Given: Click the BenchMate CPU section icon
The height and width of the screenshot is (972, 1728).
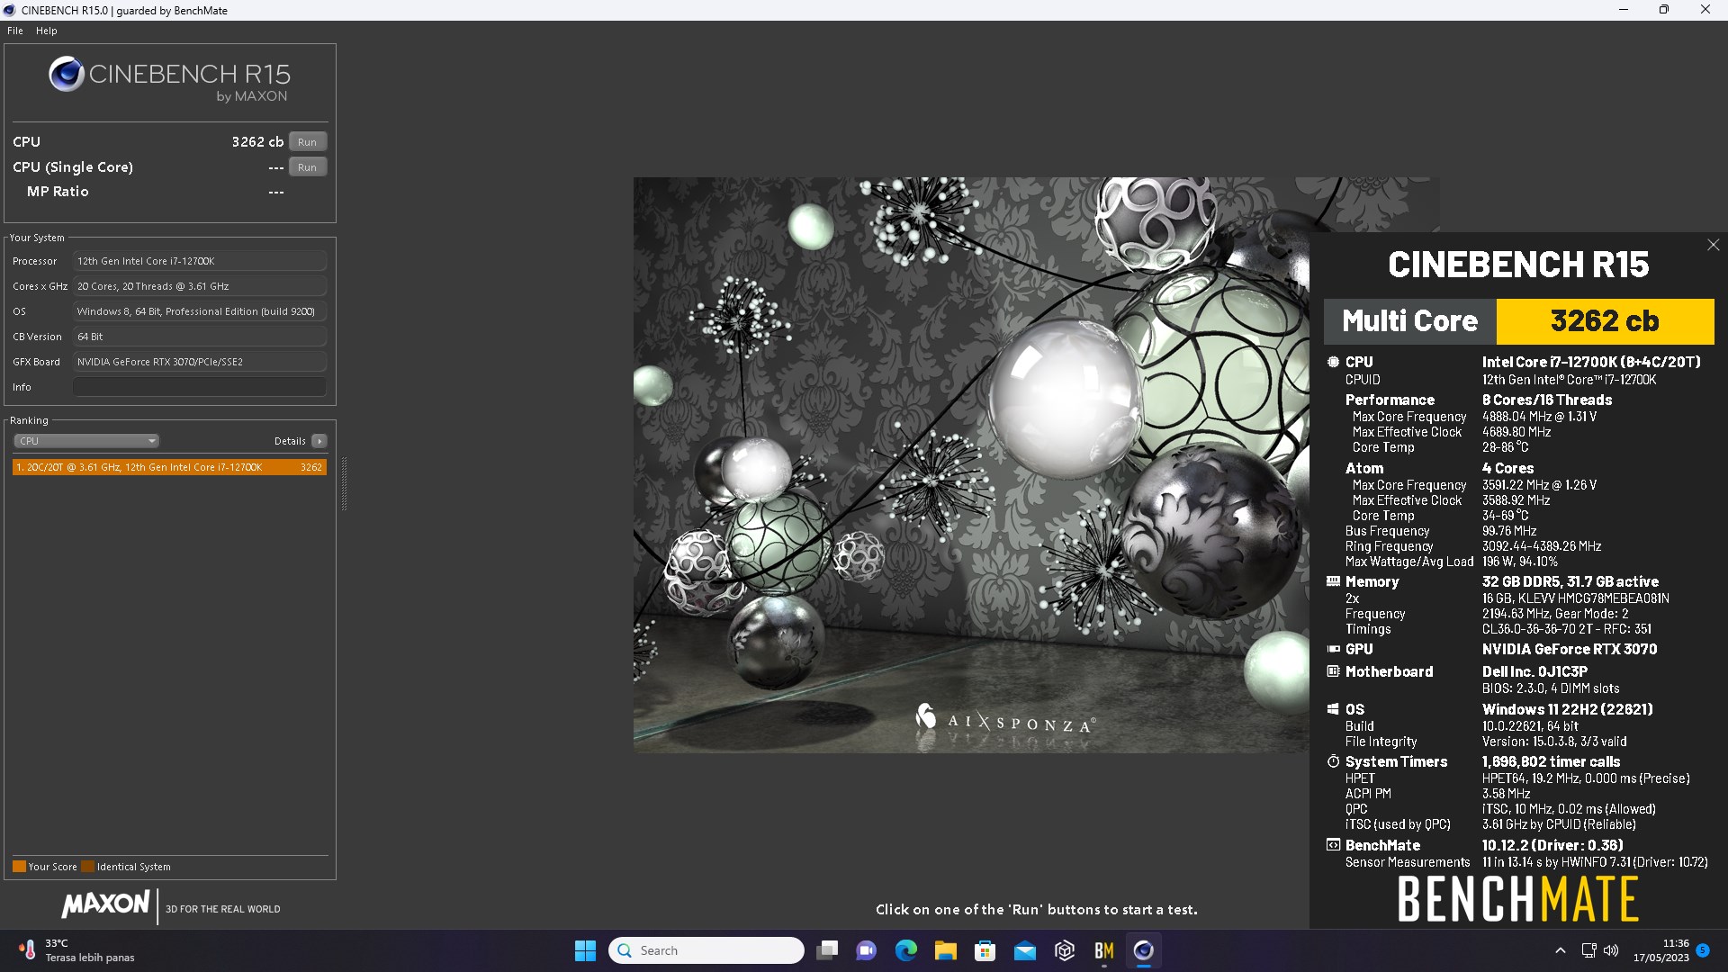Looking at the screenshot, I should pos(1333,362).
